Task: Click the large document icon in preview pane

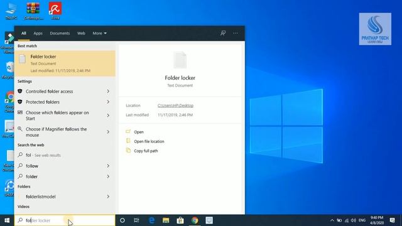Action: 180,60
